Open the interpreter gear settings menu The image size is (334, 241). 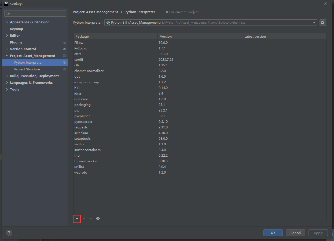(x=323, y=23)
